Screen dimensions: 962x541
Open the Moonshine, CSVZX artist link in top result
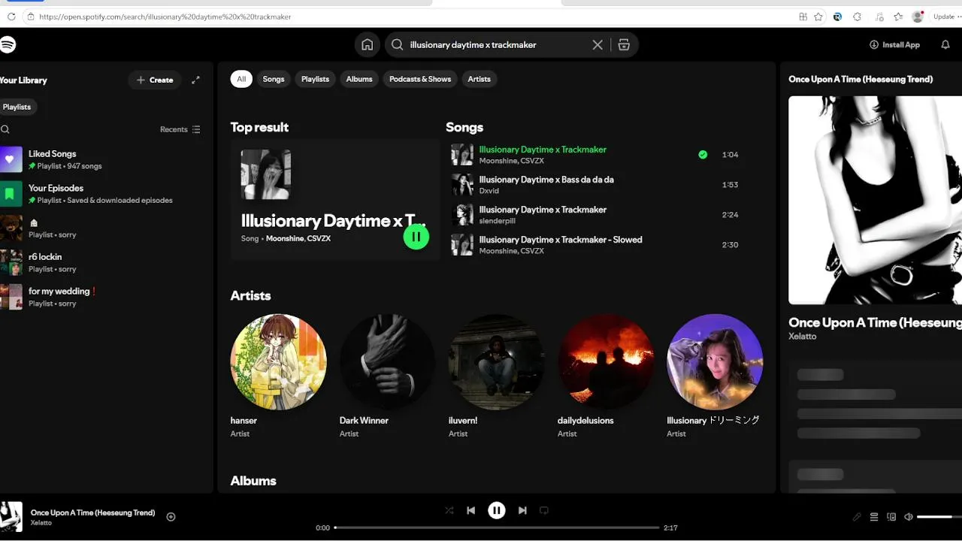pos(298,239)
